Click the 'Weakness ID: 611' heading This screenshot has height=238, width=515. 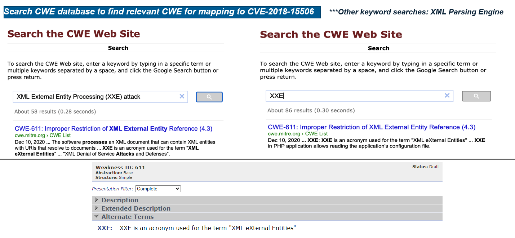(120, 167)
